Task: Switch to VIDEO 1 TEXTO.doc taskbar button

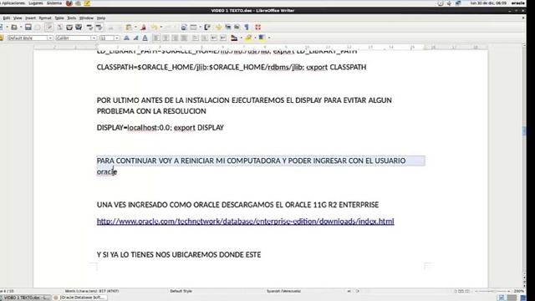Action: [26, 298]
